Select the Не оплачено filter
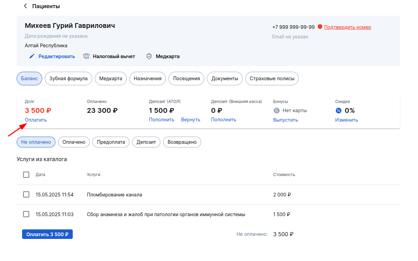418x261 pixels. [x=36, y=142]
